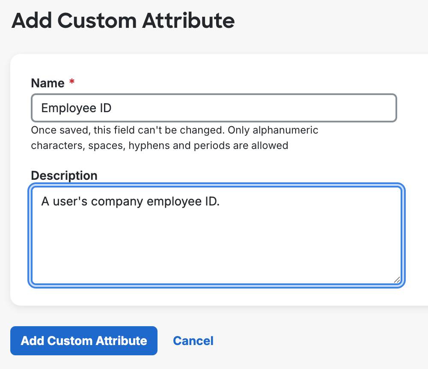
Task: Select the Employee ID text in Name field
Action: 76,108
